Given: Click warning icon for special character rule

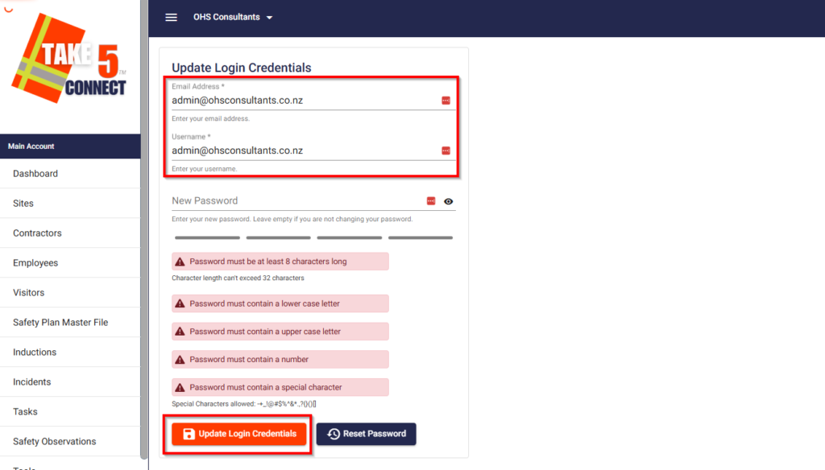Looking at the screenshot, I should click(180, 387).
